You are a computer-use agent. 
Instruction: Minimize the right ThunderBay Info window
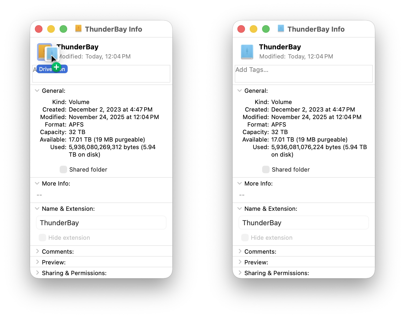254,29
